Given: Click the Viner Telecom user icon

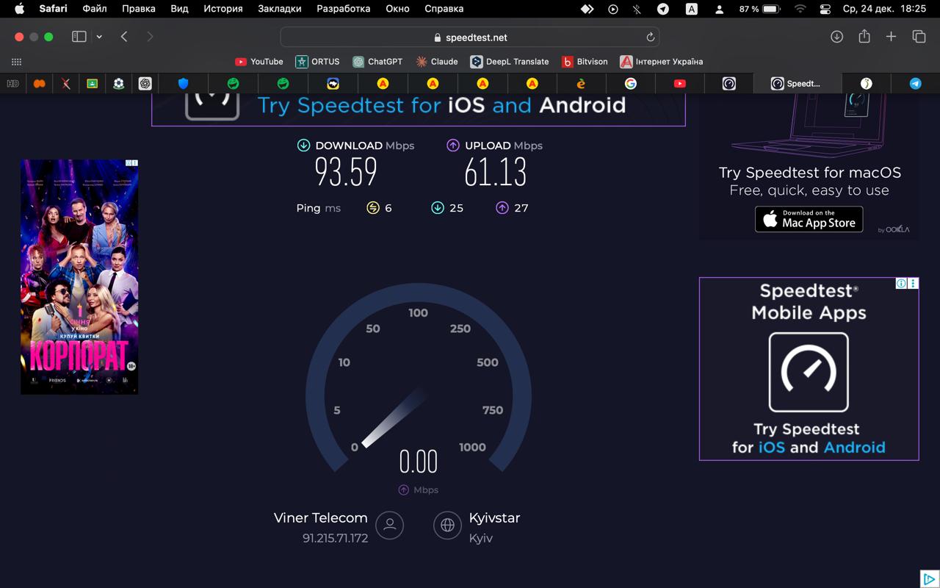Looking at the screenshot, I should point(390,526).
